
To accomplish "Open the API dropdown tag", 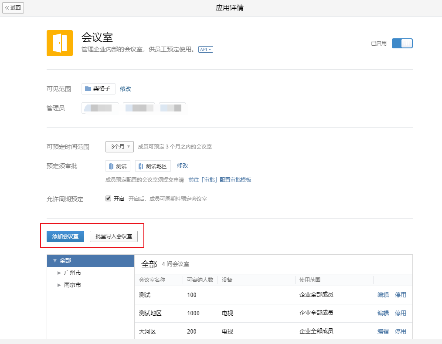I will pos(205,49).
